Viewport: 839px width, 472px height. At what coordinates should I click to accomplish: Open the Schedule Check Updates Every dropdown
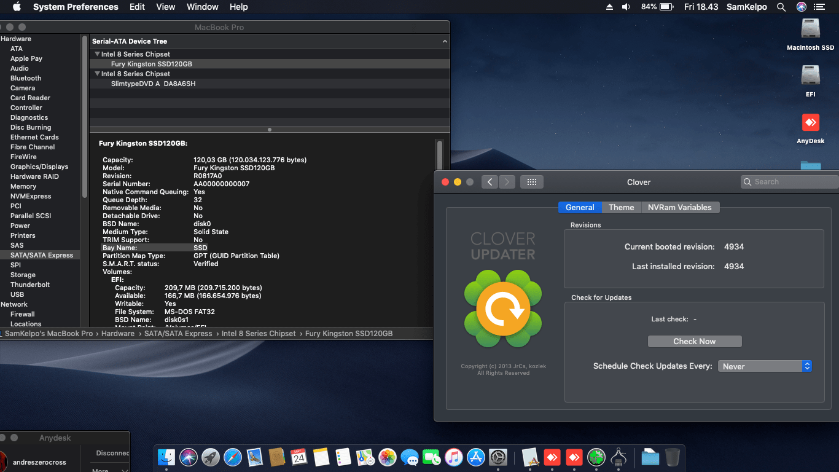[765, 366]
